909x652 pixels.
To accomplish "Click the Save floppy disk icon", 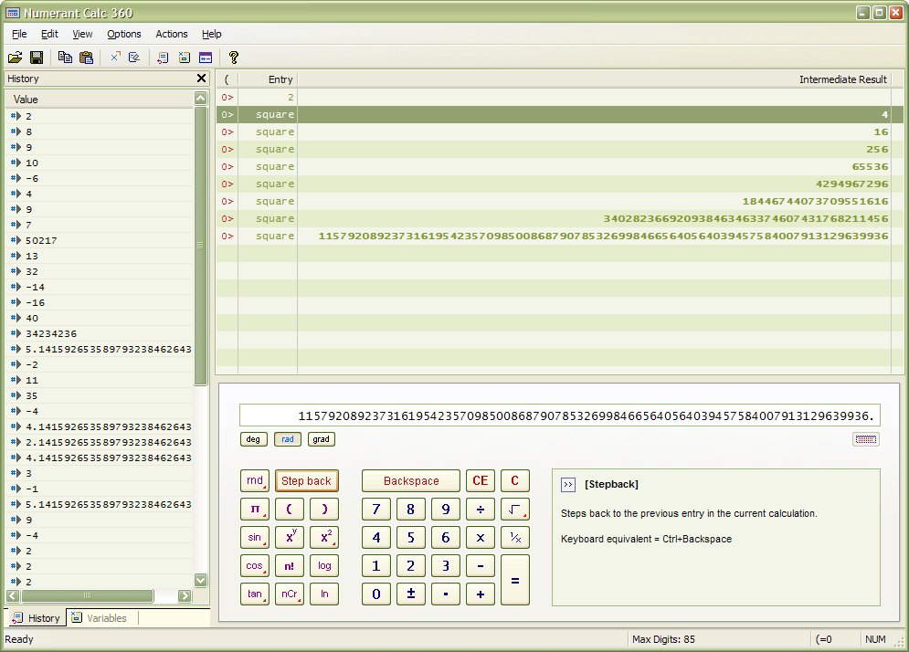I will point(37,58).
